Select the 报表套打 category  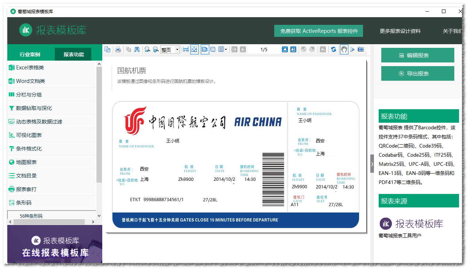coord(52,189)
